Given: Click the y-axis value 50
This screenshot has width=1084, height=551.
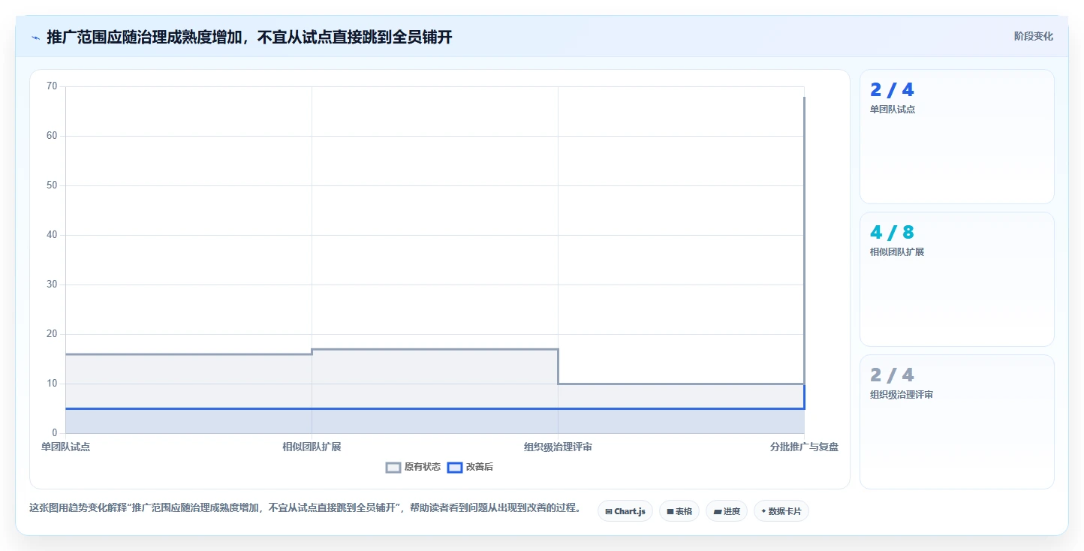Looking at the screenshot, I should click(x=52, y=185).
